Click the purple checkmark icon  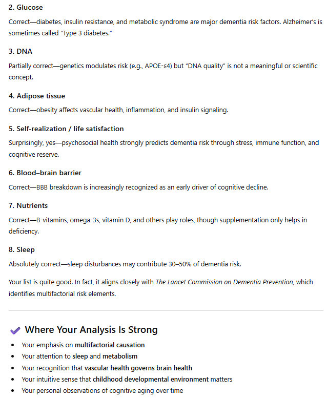(15, 330)
